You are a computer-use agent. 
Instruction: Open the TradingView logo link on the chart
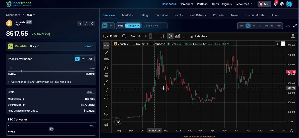(118, 122)
